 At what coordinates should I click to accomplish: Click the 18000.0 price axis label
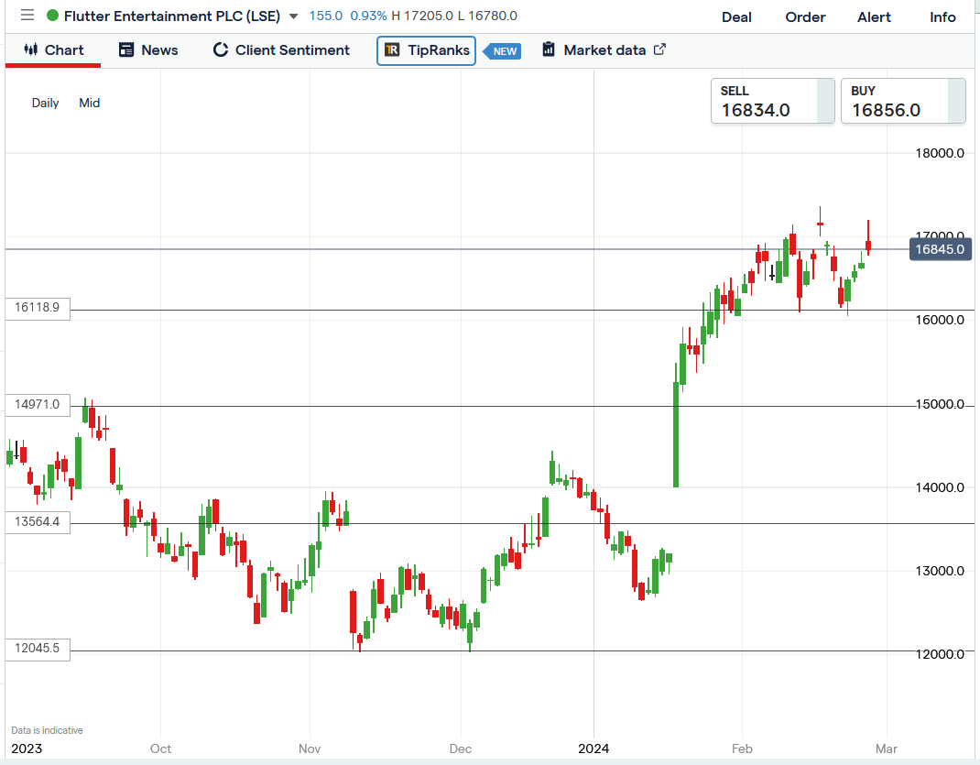point(940,153)
